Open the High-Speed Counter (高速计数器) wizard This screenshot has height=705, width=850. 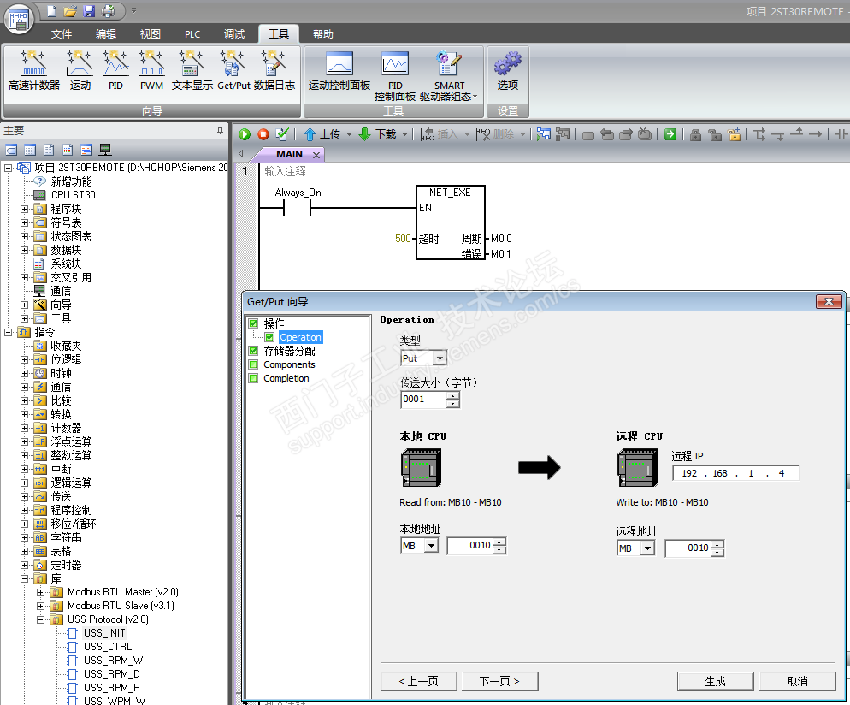33,70
